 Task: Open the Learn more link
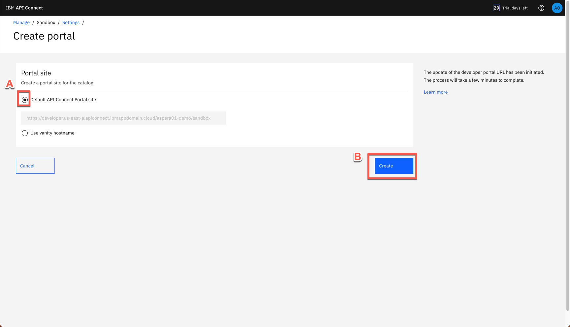pyautogui.click(x=435, y=92)
